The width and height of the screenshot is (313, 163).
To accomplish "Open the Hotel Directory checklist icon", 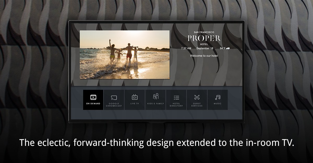I will (x=176, y=98).
